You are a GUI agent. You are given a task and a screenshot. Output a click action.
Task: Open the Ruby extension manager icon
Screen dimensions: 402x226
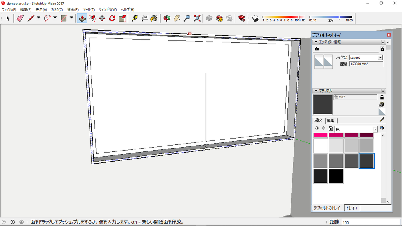[241, 18]
